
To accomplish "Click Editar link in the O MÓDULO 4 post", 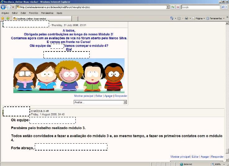I will pos(195,157).
